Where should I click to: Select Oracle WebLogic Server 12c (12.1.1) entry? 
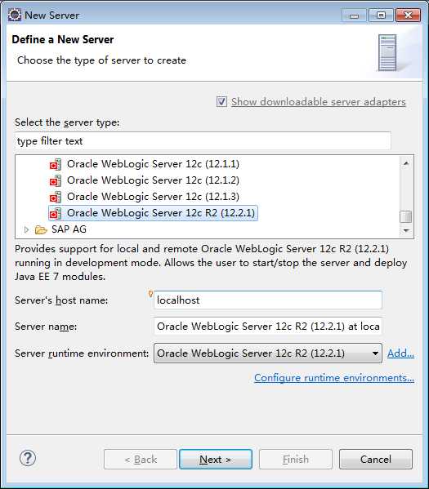pos(153,164)
